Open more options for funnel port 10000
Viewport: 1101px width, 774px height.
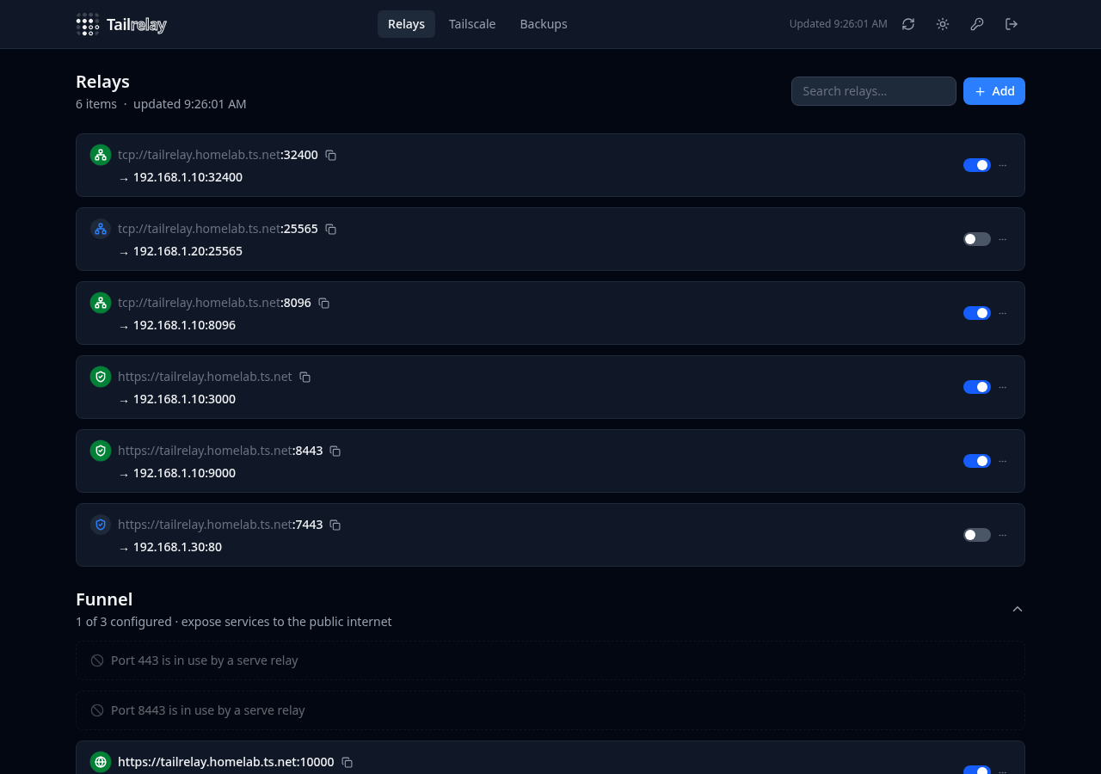[1003, 771]
